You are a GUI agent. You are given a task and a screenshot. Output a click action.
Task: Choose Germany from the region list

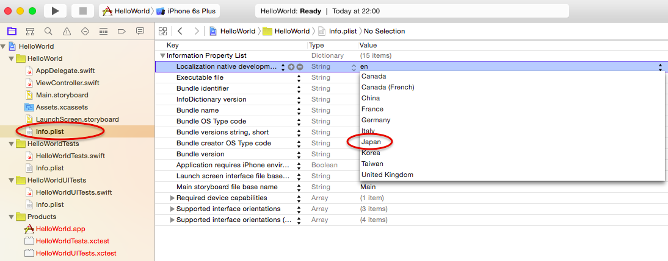pos(376,120)
